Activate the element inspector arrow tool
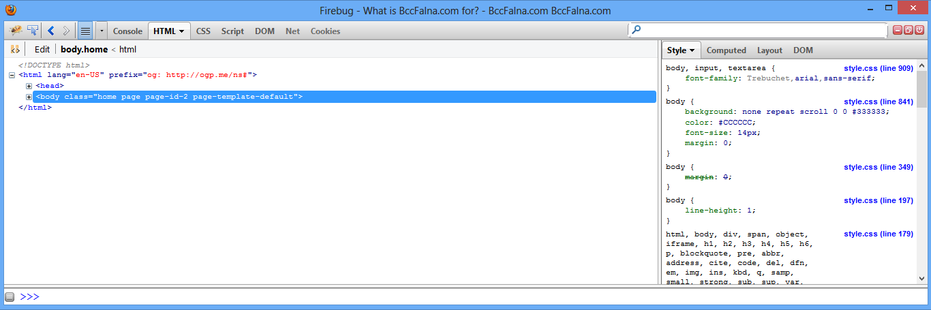 tap(32, 31)
